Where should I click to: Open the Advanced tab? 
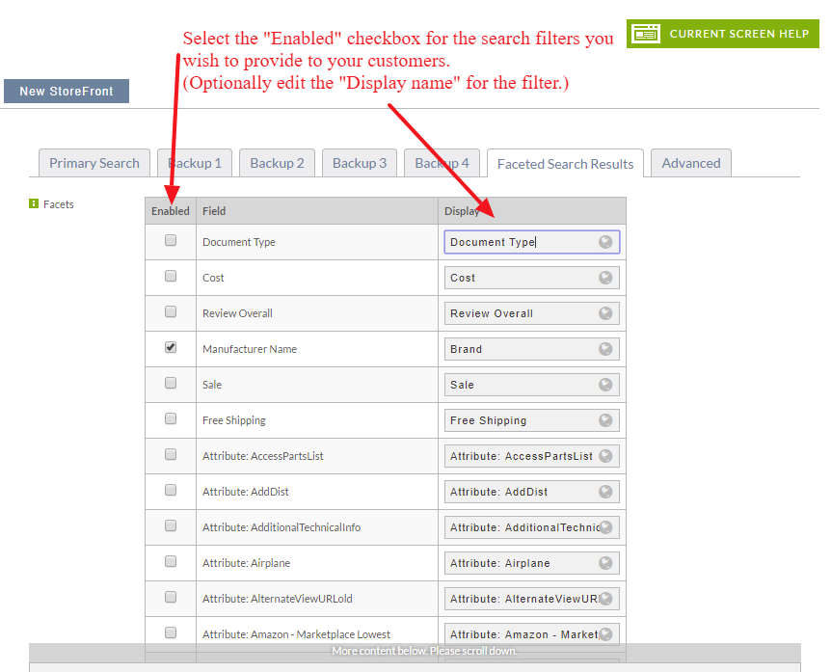point(691,163)
